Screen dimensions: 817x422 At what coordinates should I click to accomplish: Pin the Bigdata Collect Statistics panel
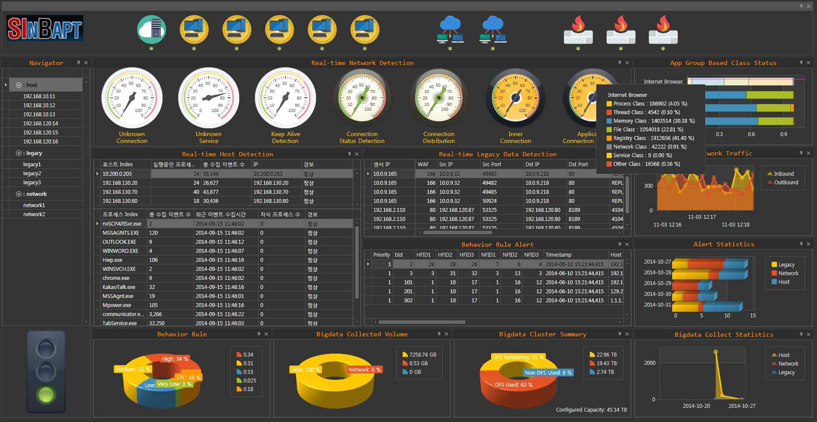coord(801,334)
